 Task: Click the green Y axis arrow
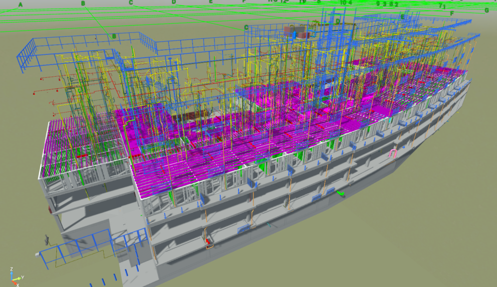click(x=18, y=278)
